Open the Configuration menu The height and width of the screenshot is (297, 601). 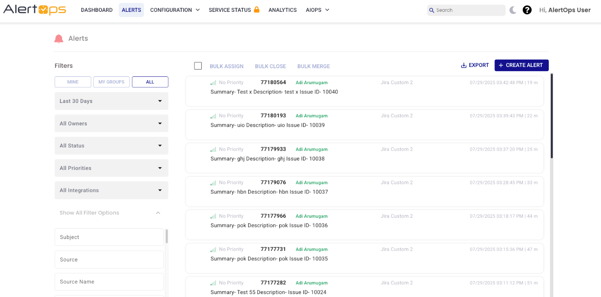[175, 10]
